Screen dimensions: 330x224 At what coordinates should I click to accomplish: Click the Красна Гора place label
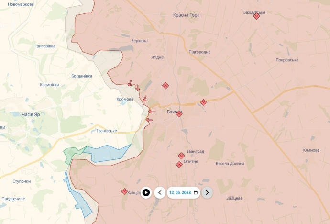point(186,15)
